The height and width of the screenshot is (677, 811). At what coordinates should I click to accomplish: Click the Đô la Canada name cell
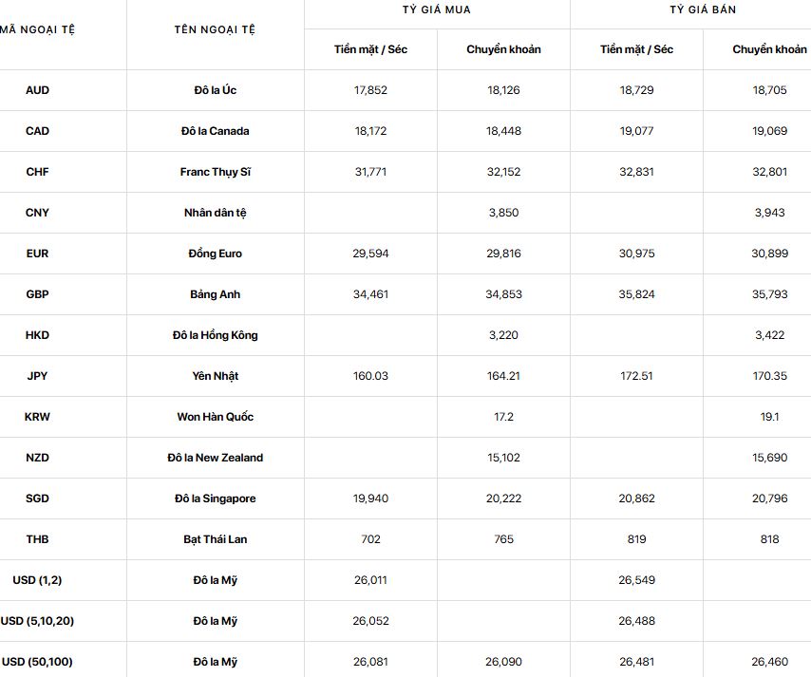click(x=216, y=131)
